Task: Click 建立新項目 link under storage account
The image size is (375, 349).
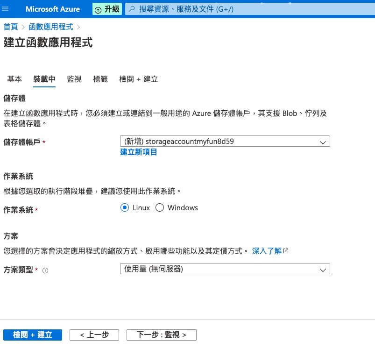Action: coord(139,152)
